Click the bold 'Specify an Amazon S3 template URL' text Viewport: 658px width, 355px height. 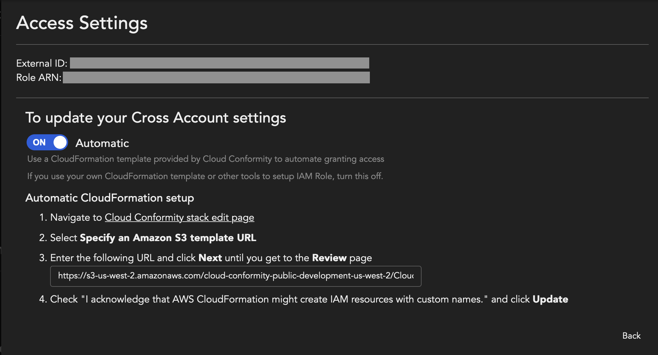(168, 238)
